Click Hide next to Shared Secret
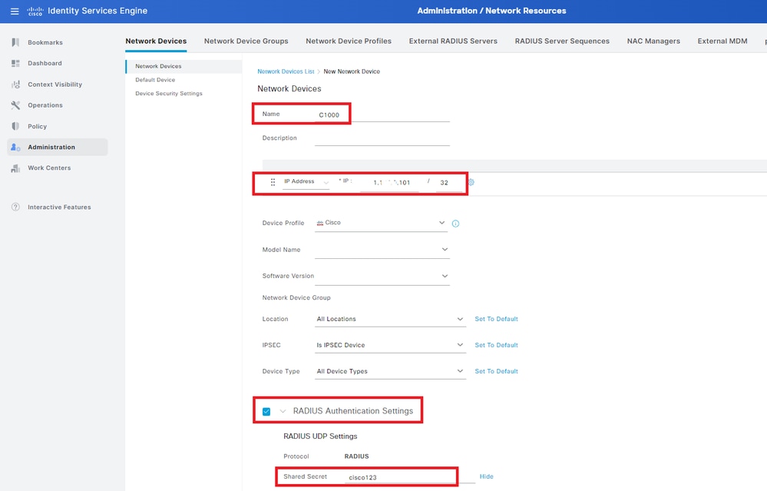The height and width of the screenshot is (491, 767). coord(486,476)
